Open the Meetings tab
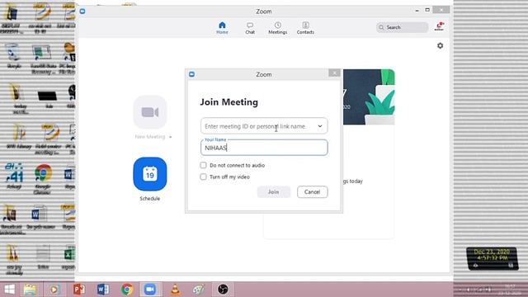Image resolution: width=528 pixels, height=297 pixels. click(278, 28)
